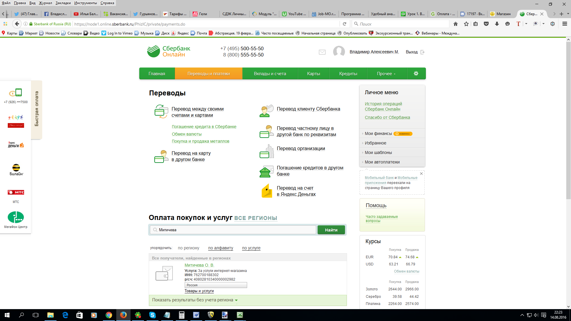
Task: Click the browser reload button
Action: coord(344,24)
